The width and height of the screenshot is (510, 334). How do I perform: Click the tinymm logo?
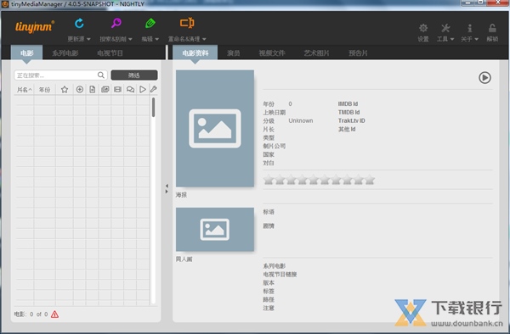point(35,26)
